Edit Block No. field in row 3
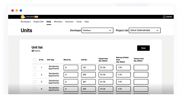 (x=71, y=82)
